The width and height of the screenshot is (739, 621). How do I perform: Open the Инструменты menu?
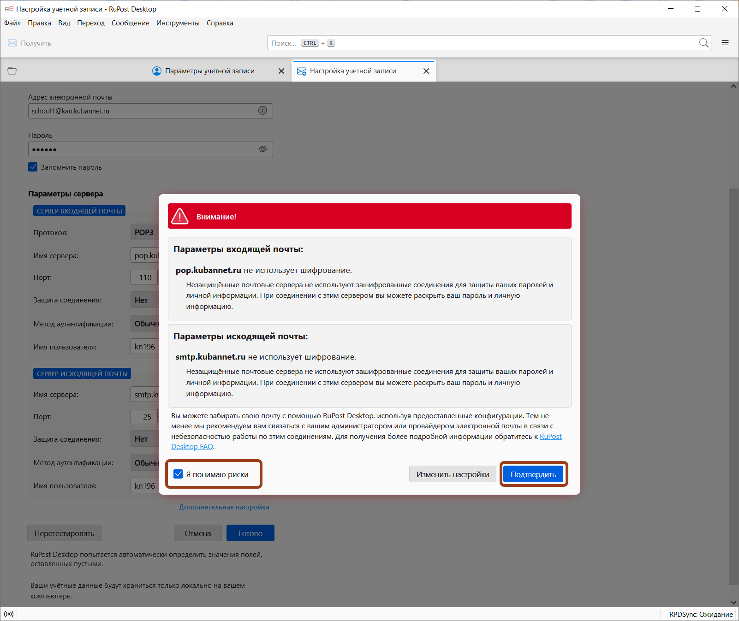pyautogui.click(x=178, y=23)
